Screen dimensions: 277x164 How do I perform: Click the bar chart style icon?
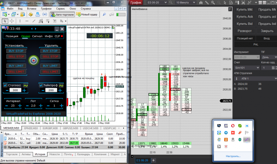201,2
